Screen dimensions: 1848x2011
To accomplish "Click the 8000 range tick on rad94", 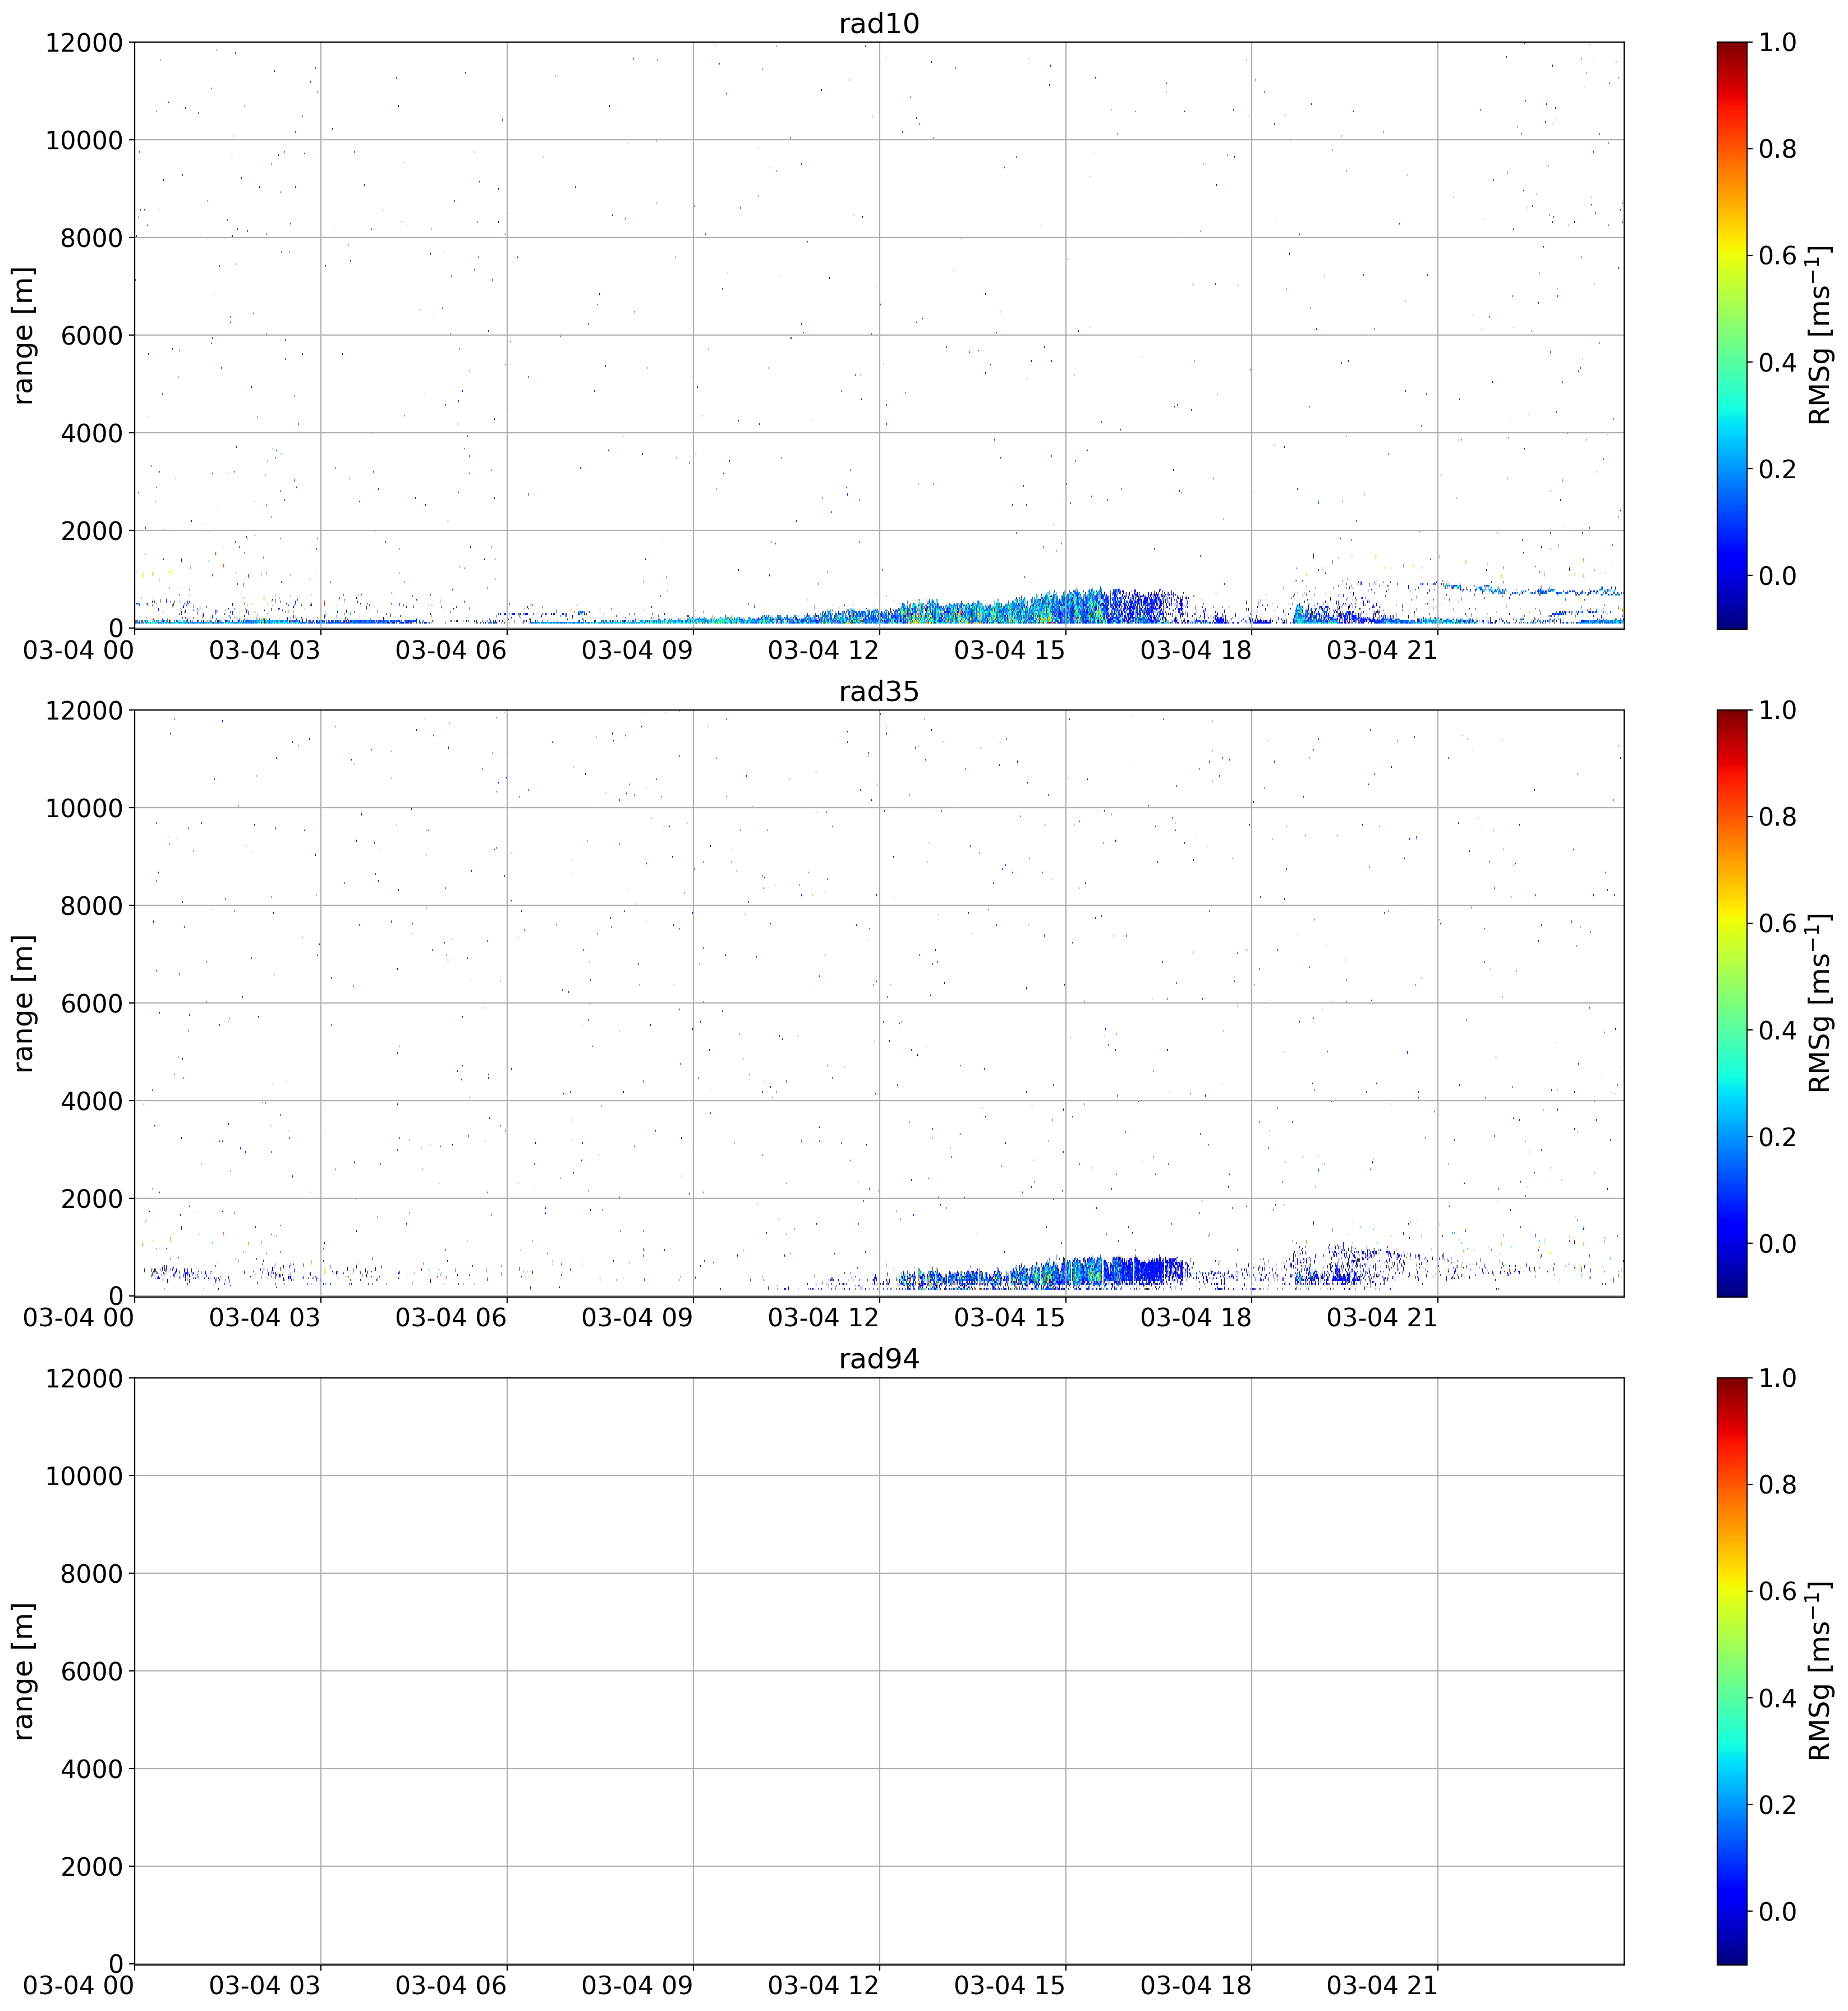I will 91,1574.
